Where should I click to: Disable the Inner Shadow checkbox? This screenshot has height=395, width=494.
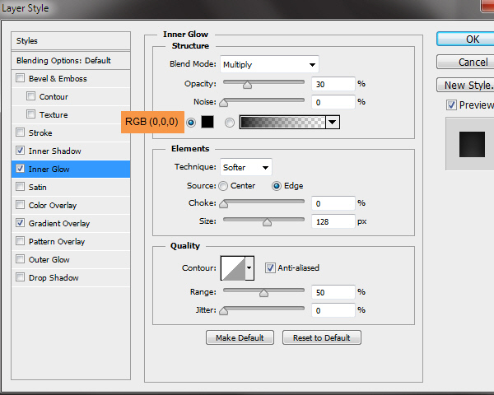point(21,151)
